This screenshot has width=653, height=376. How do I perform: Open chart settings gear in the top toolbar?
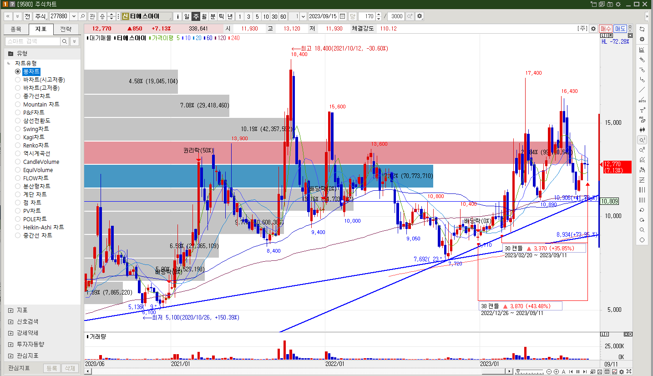[x=419, y=16]
